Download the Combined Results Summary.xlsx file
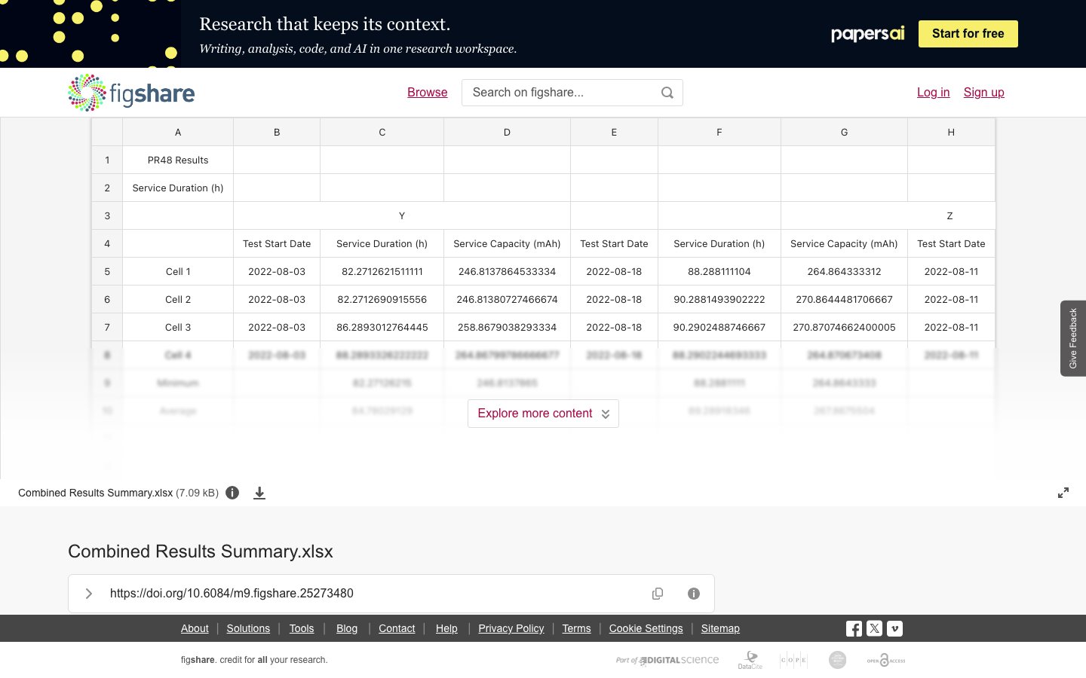Viewport: 1086px width, 678px height. [259, 493]
